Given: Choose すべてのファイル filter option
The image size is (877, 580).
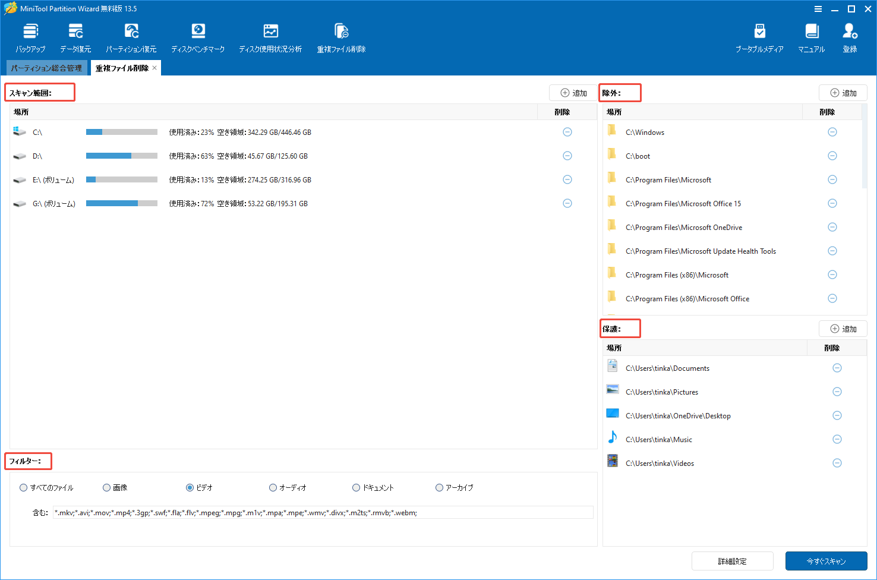Looking at the screenshot, I should click(x=22, y=487).
